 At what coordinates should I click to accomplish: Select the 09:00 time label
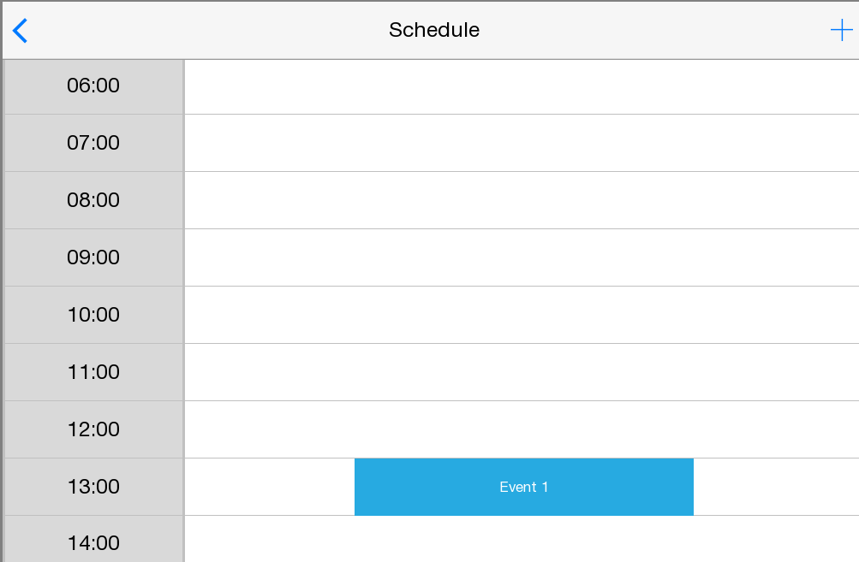click(93, 257)
